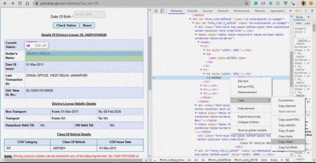The image size is (316, 163).
Task: Open the green circular extension icon
Action: (x=256, y=4)
